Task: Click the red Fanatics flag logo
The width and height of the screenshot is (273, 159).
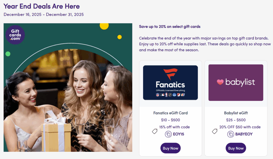Action: (x=170, y=74)
